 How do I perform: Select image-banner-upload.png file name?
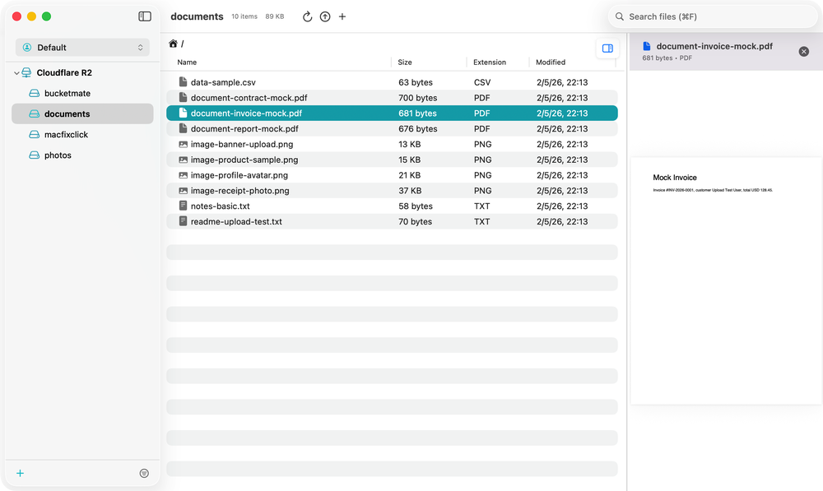pos(242,144)
